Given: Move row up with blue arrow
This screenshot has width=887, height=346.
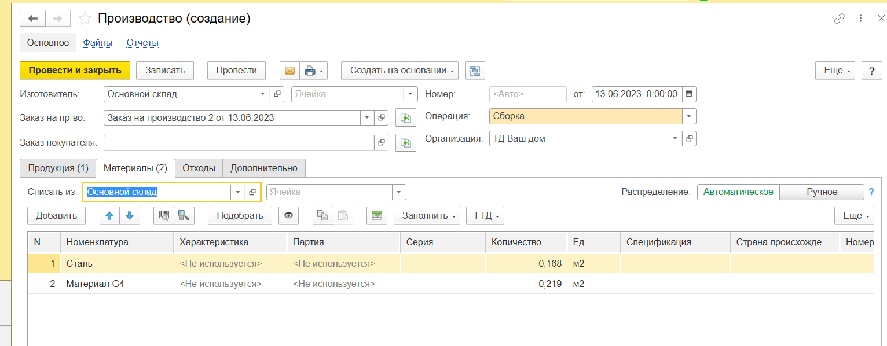Looking at the screenshot, I should (x=109, y=216).
